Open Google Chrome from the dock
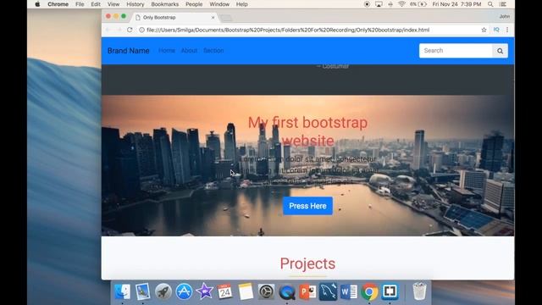 pos(369,291)
